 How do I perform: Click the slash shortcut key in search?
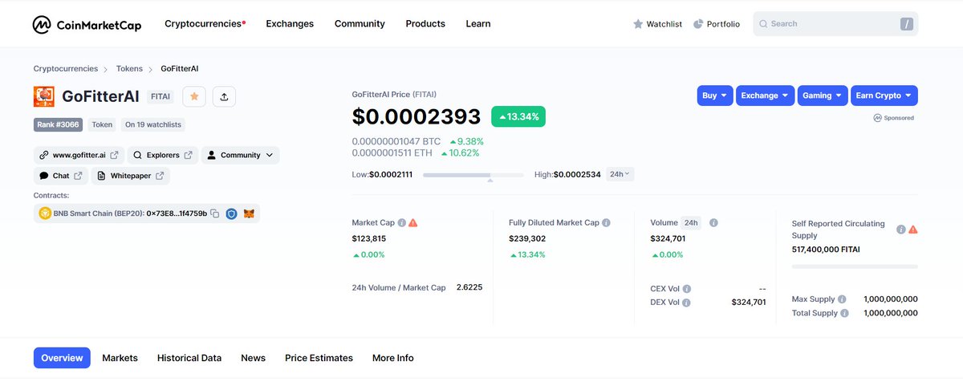[x=907, y=24]
